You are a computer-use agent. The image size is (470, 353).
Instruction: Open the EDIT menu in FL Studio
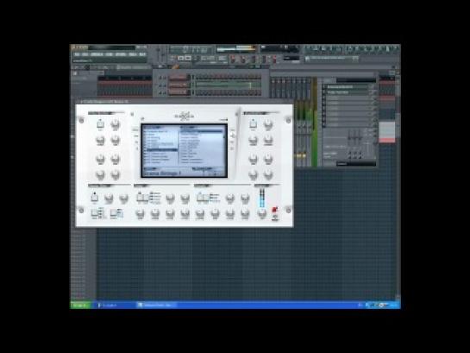(85, 54)
